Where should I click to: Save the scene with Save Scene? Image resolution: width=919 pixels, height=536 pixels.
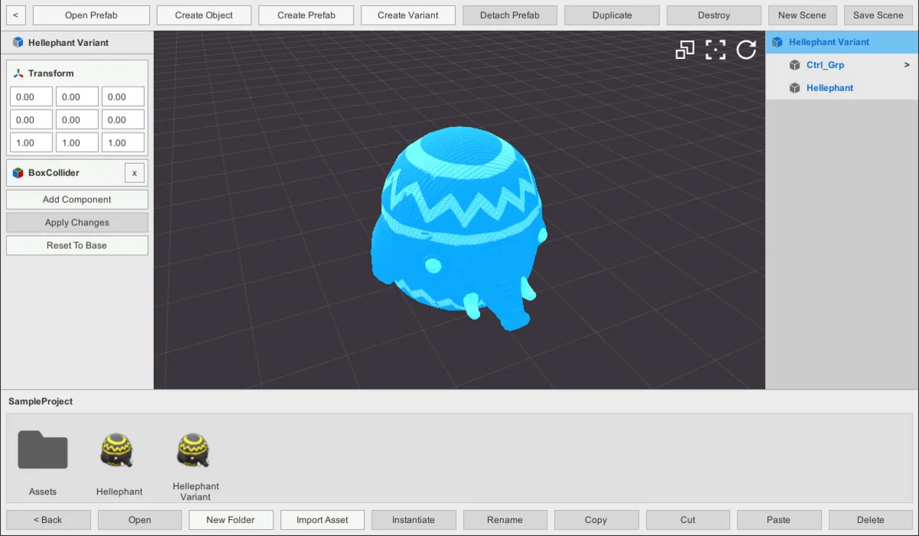878,15
